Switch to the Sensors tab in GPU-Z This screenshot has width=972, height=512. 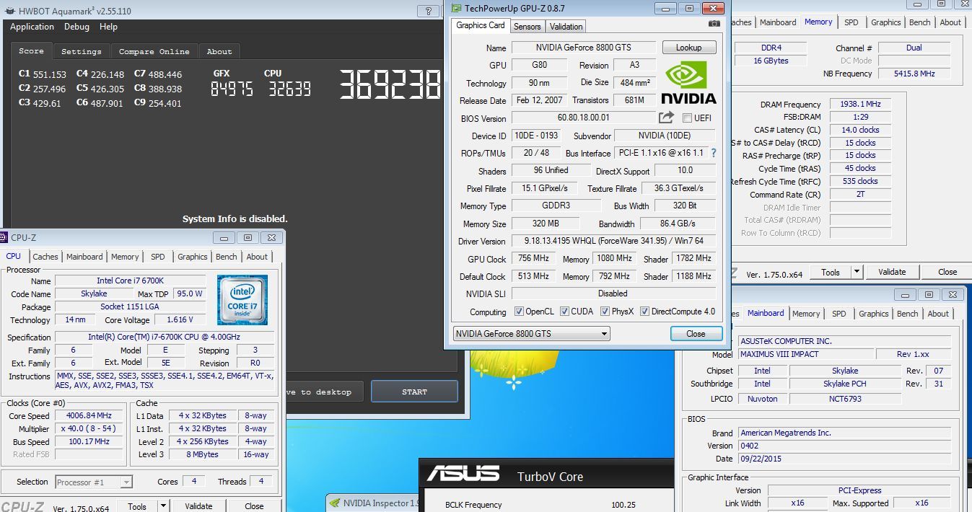527,26
